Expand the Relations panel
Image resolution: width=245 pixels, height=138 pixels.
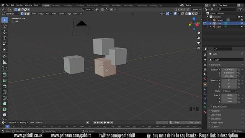pos(215,111)
